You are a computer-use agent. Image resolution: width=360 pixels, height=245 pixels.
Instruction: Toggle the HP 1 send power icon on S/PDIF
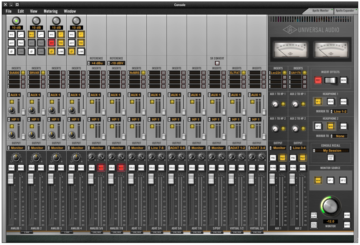[212, 127]
